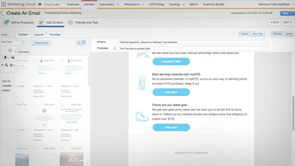The height and width of the screenshot is (166, 295).
Task: Open the Save button dropdown arrow
Action: click(293, 13)
